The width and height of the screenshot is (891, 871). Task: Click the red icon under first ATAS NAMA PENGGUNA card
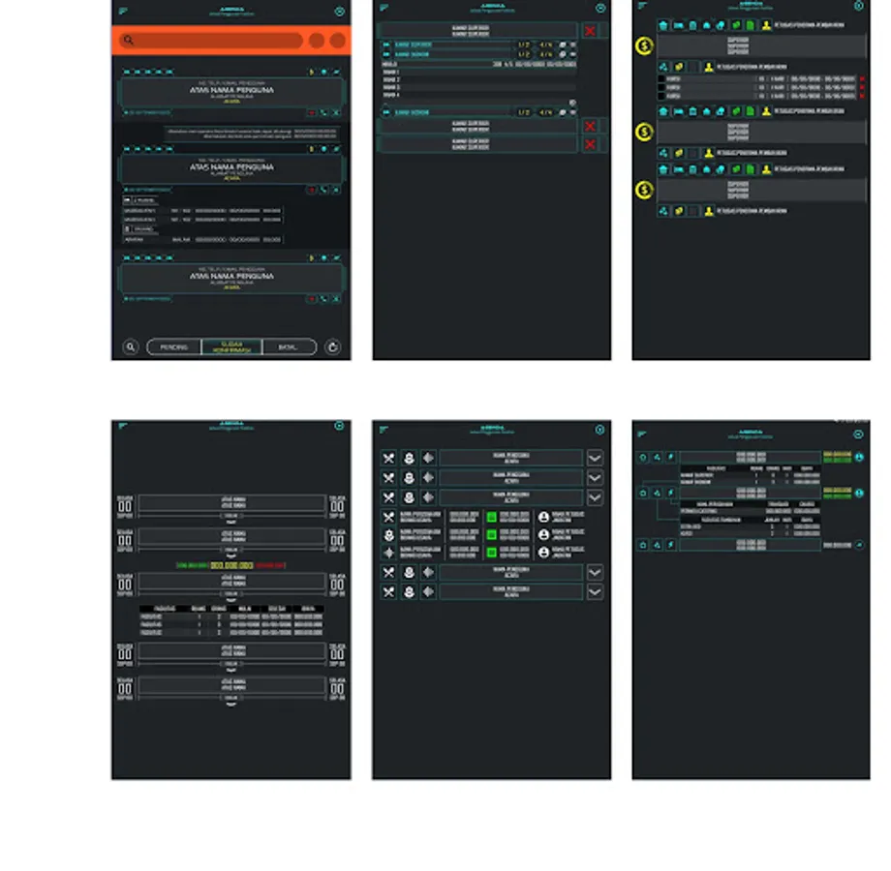click(x=312, y=113)
